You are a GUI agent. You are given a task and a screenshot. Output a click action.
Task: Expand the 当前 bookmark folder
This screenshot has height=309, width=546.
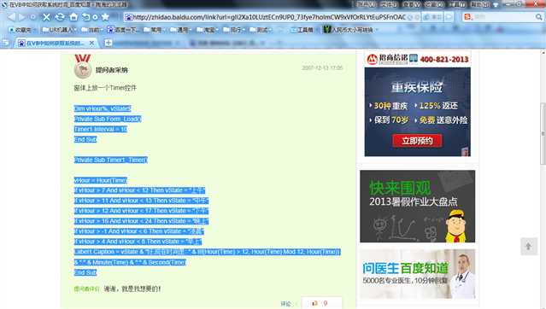click(91, 30)
